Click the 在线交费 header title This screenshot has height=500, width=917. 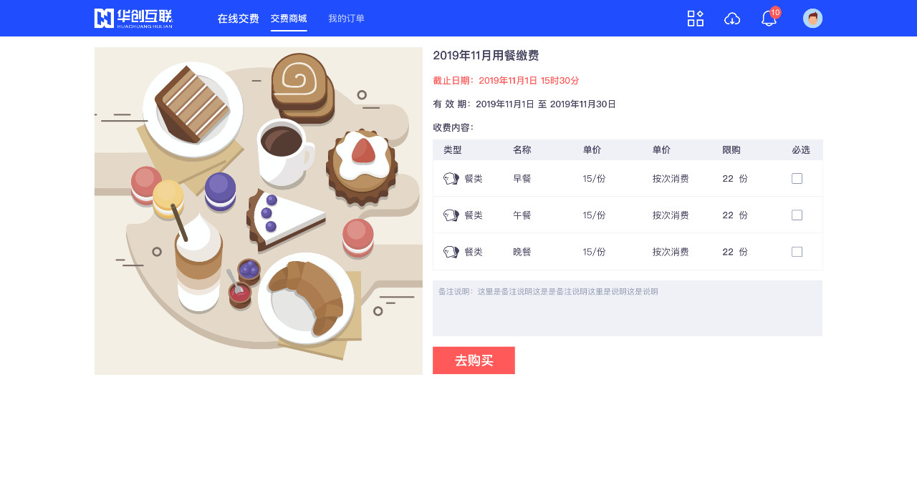(238, 19)
